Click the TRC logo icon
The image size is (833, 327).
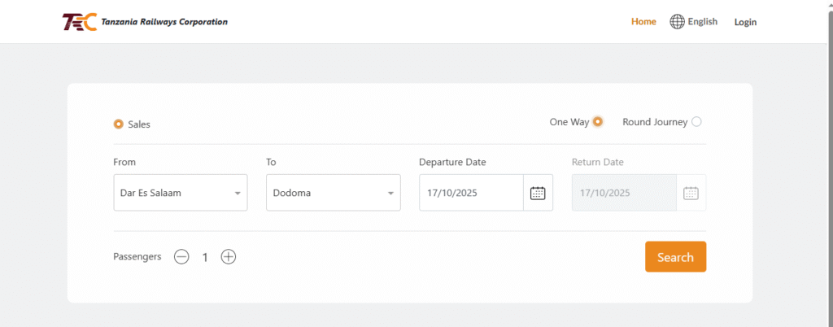pyautogui.click(x=79, y=22)
